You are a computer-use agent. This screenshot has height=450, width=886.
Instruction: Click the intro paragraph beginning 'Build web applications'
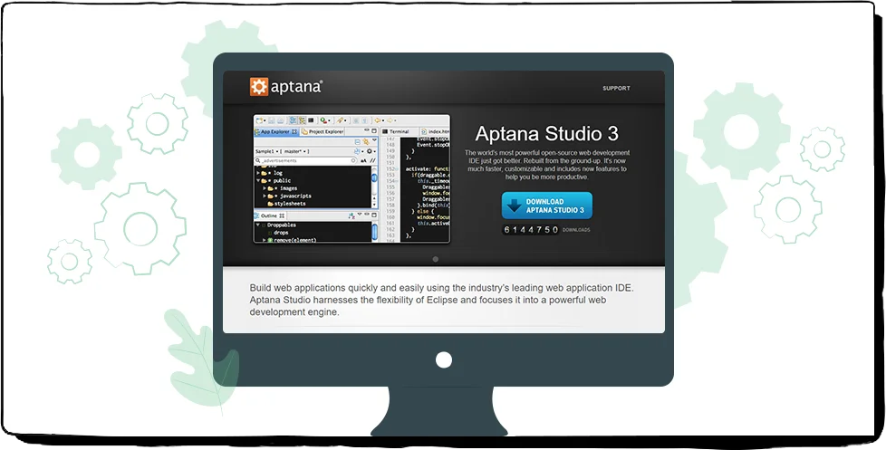pos(442,300)
